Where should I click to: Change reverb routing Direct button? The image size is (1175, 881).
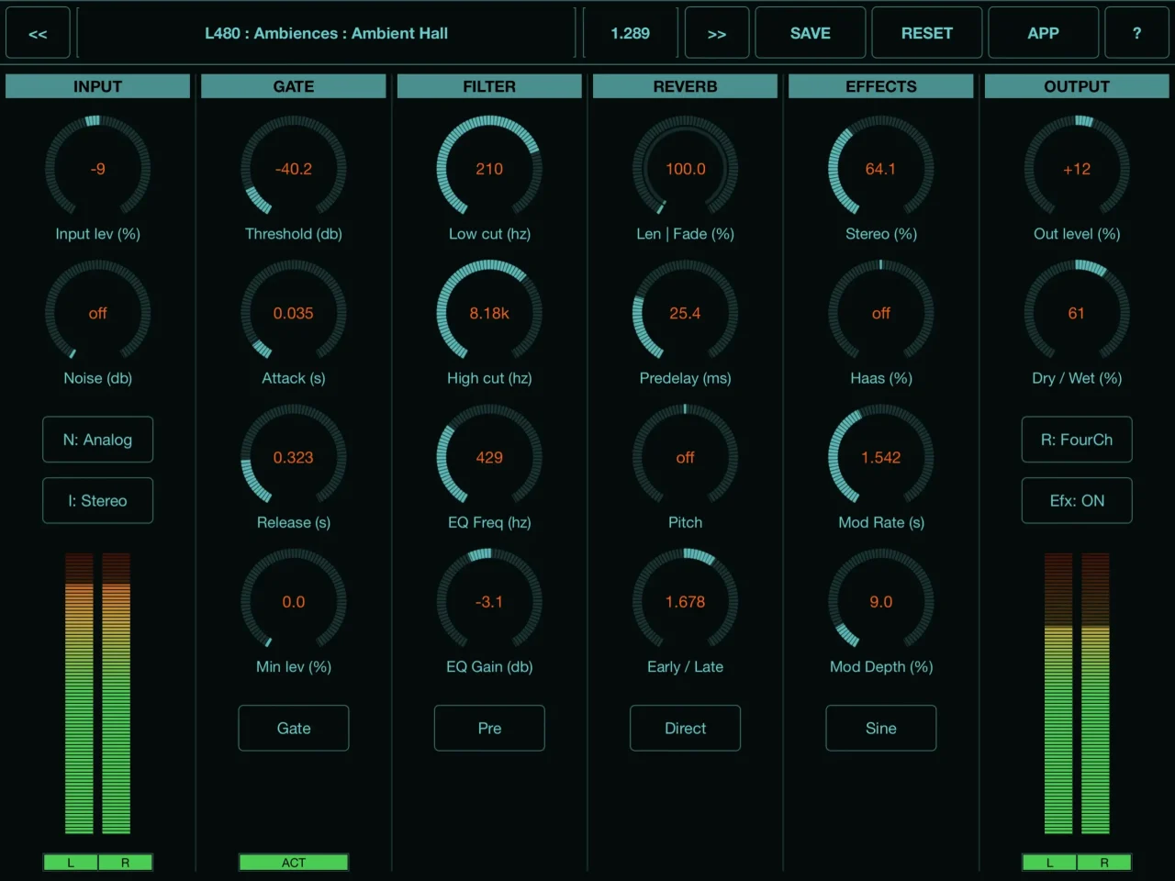[x=686, y=728]
